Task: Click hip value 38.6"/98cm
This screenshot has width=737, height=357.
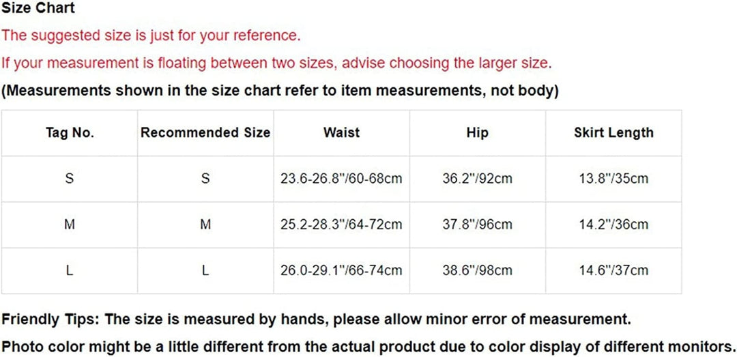Action: click(x=477, y=270)
